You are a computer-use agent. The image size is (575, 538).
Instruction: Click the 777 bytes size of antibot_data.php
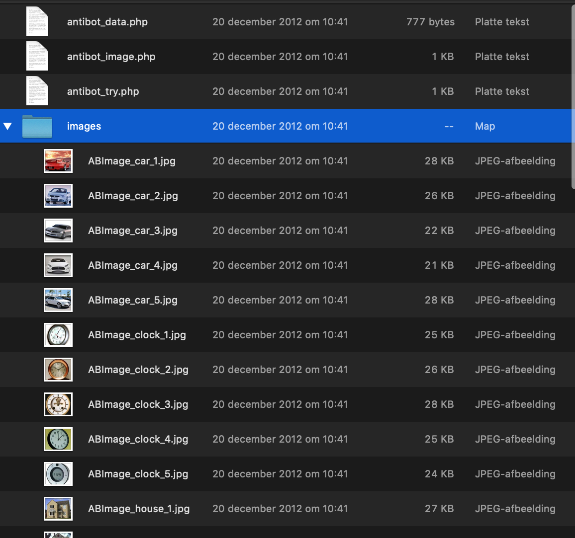pos(430,22)
